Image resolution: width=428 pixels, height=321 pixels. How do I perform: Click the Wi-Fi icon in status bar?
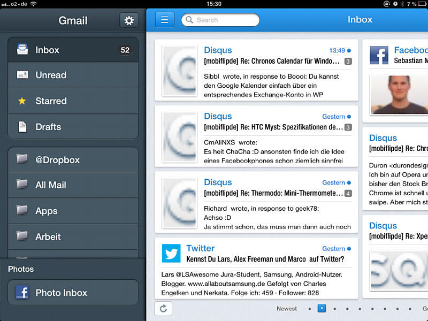coord(33,4)
